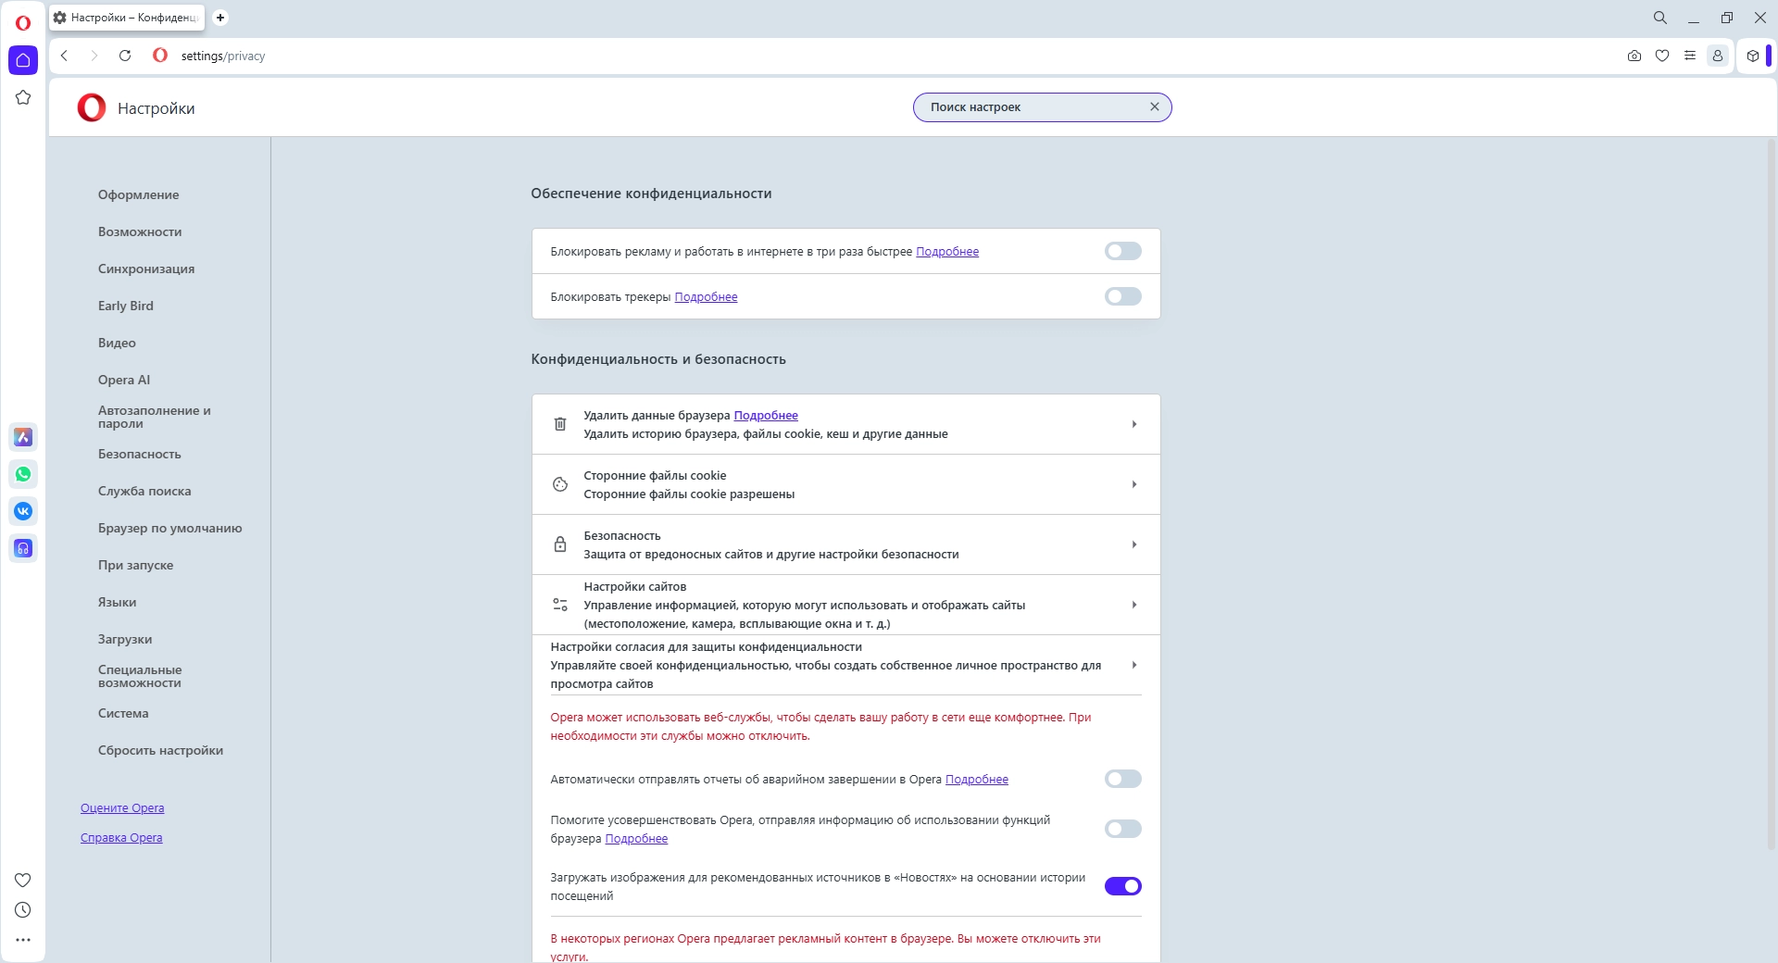
Task: Open VK messenger in the sidebar
Action: [23, 511]
